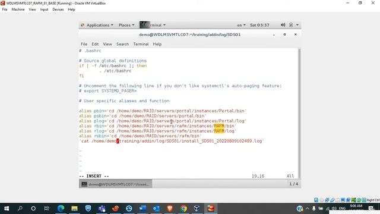Open the terminal Help menu
This screenshot has height=214, width=380.
(x=157, y=44)
